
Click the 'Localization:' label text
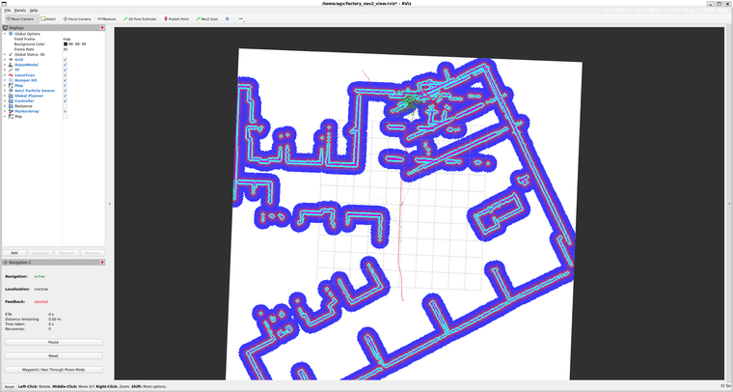click(x=17, y=289)
